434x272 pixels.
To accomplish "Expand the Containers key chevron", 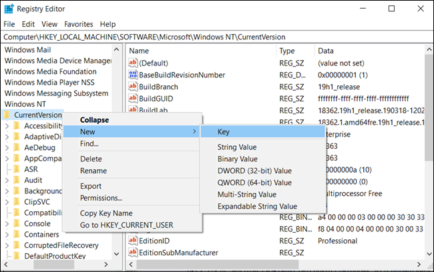I will point(7,235).
